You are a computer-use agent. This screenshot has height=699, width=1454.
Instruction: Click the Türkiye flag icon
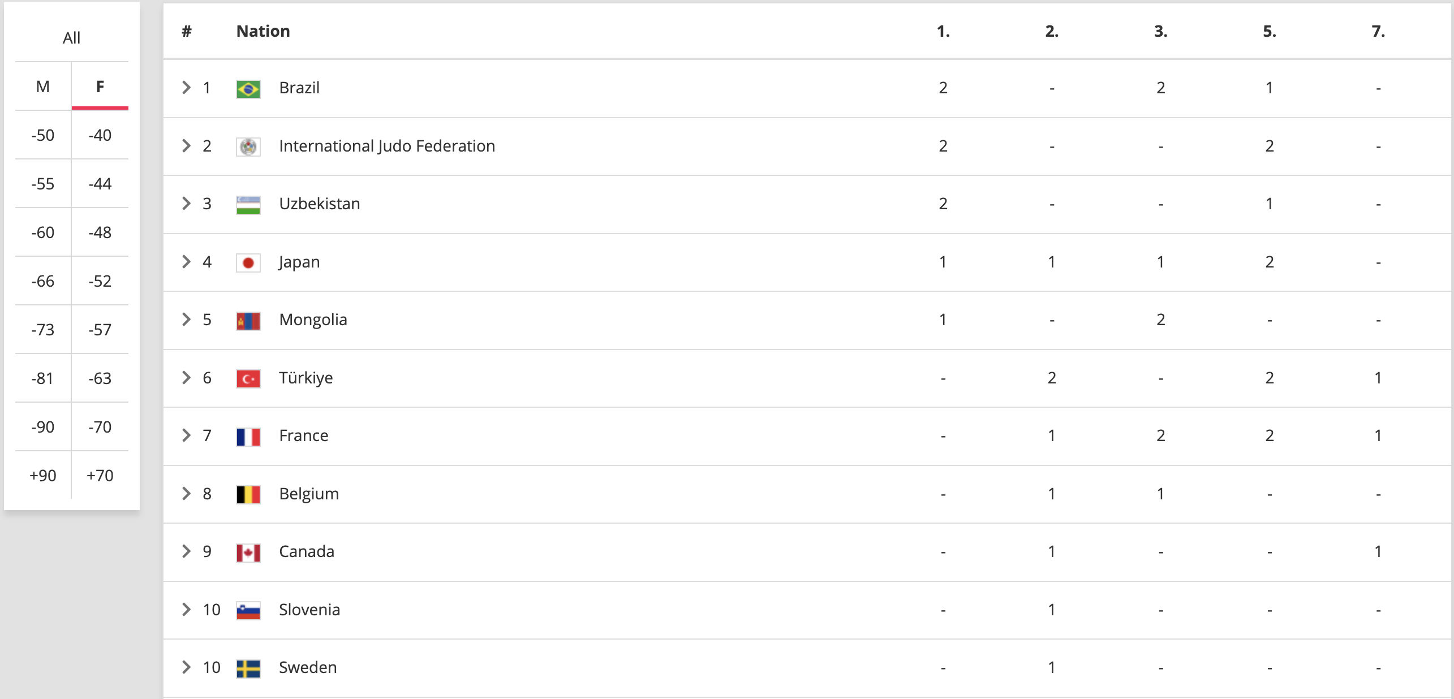click(248, 379)
